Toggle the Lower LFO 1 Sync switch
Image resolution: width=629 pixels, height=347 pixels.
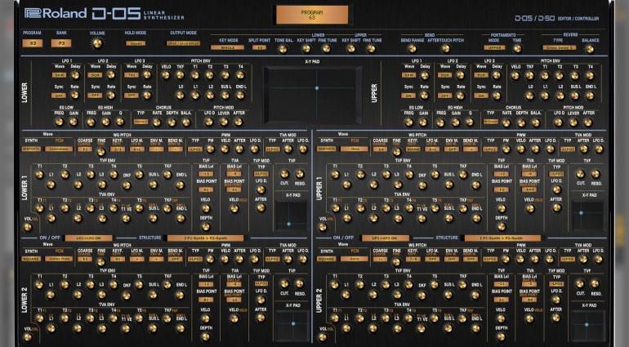pyautogui.click(x=59, y=96)
